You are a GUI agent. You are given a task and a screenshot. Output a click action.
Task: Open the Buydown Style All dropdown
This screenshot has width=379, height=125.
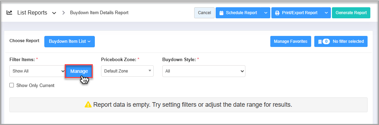pyautogui.click(x=204, y=71)
